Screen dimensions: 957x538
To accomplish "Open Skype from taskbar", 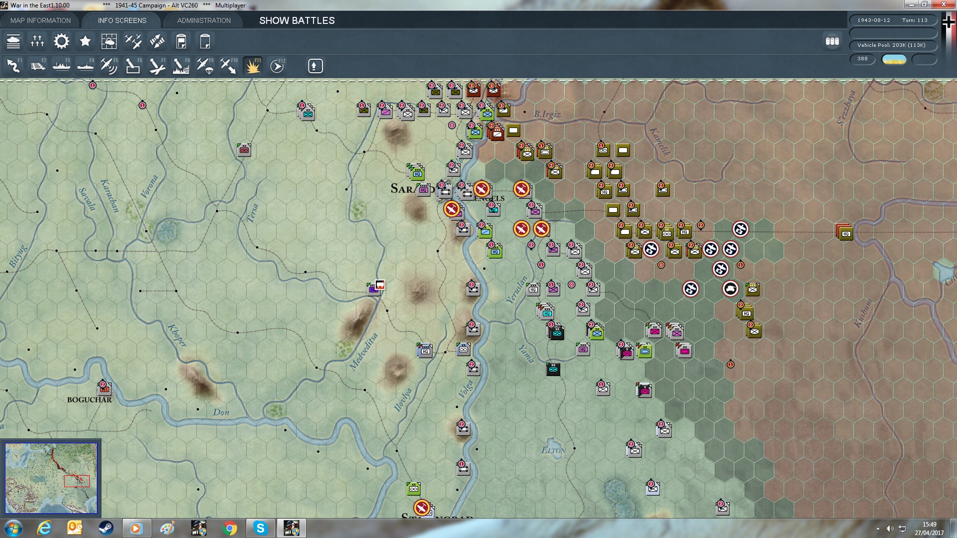I will coord(260,528).
